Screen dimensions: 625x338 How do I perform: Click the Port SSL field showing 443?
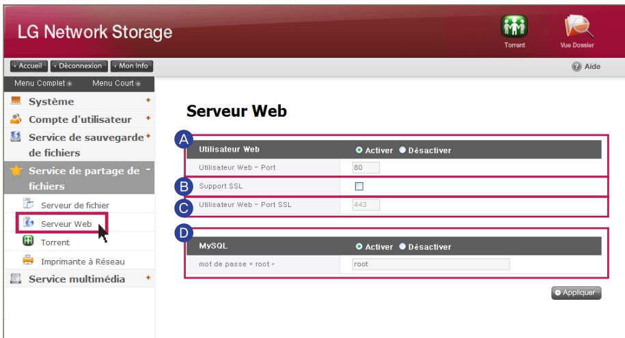tap(366, 205)
